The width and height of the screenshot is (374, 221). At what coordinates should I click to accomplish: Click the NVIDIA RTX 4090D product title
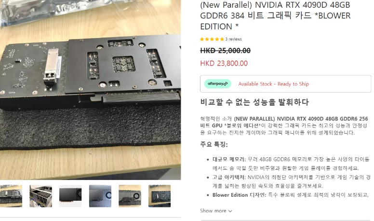pyautogui.click(x=275, y=15)
